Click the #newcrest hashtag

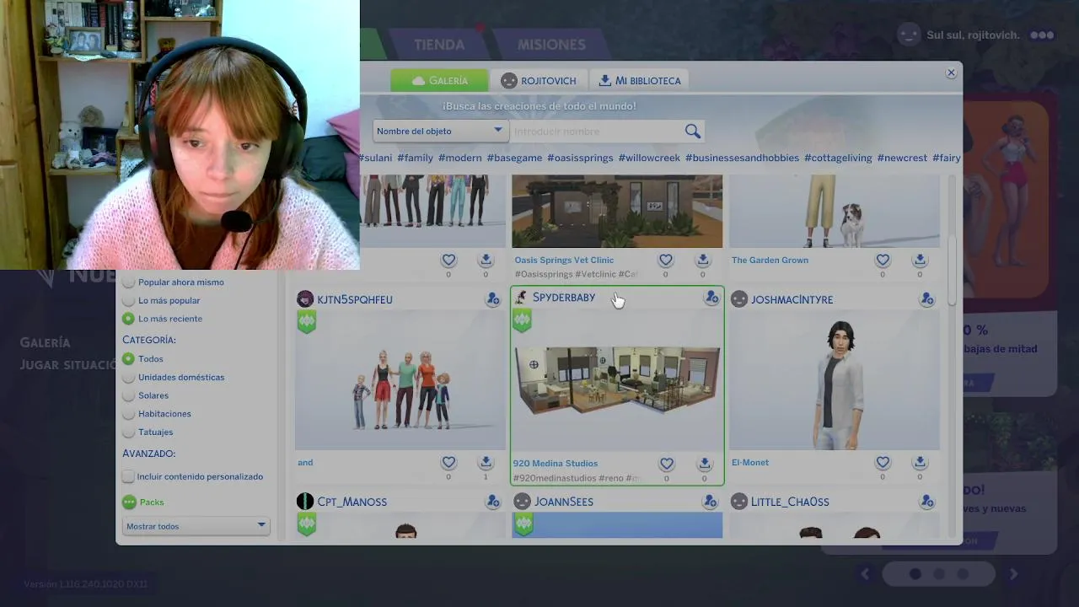click(902, 158)
